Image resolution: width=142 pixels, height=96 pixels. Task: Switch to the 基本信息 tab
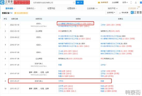click(10, 8)
